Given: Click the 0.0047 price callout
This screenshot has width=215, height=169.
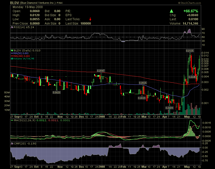Looking at the screenshot, I should (101, 71).
